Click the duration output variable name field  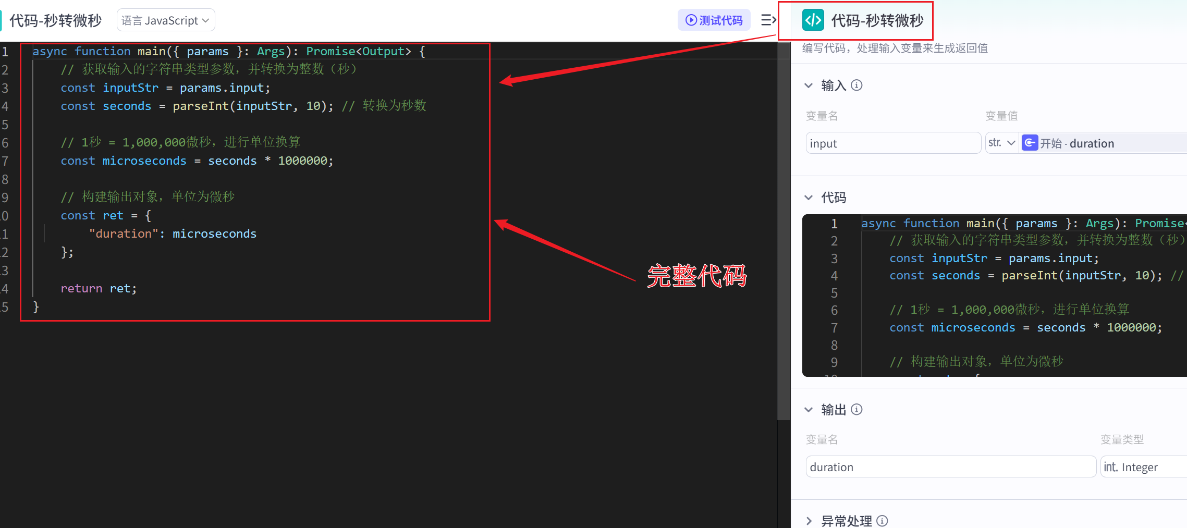[x=950, y=466]
